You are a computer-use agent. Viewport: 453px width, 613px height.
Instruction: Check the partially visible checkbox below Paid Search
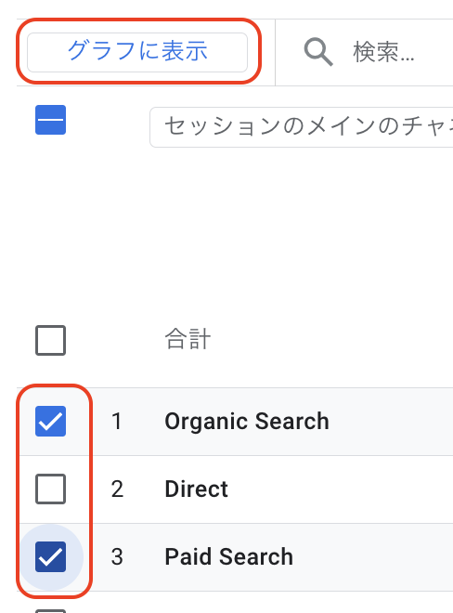click(50, 610)
